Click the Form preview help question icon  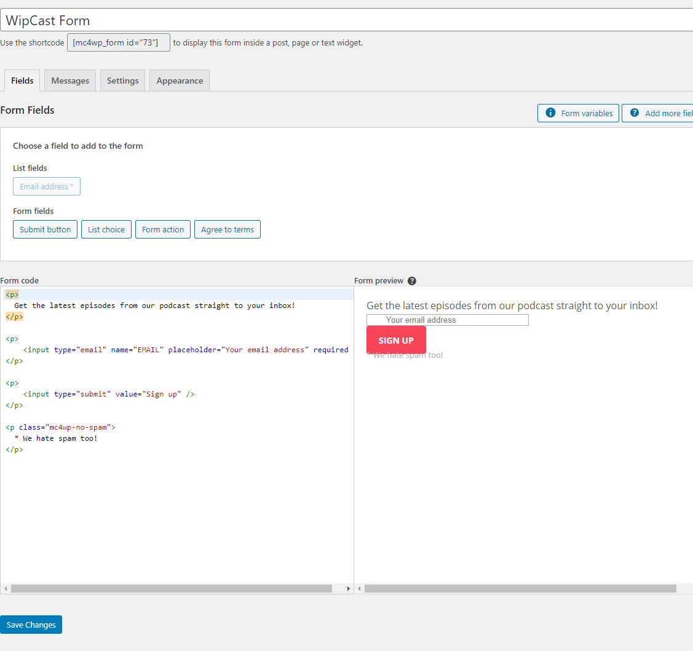[x=412, y=281]
